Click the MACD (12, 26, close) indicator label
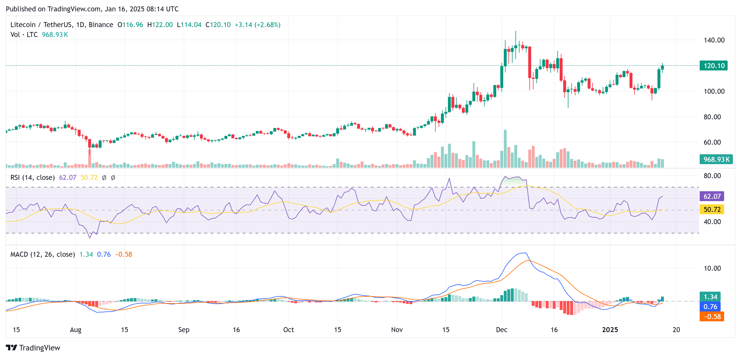This screenshot has height=358, width=741. [x=43, y=254]
